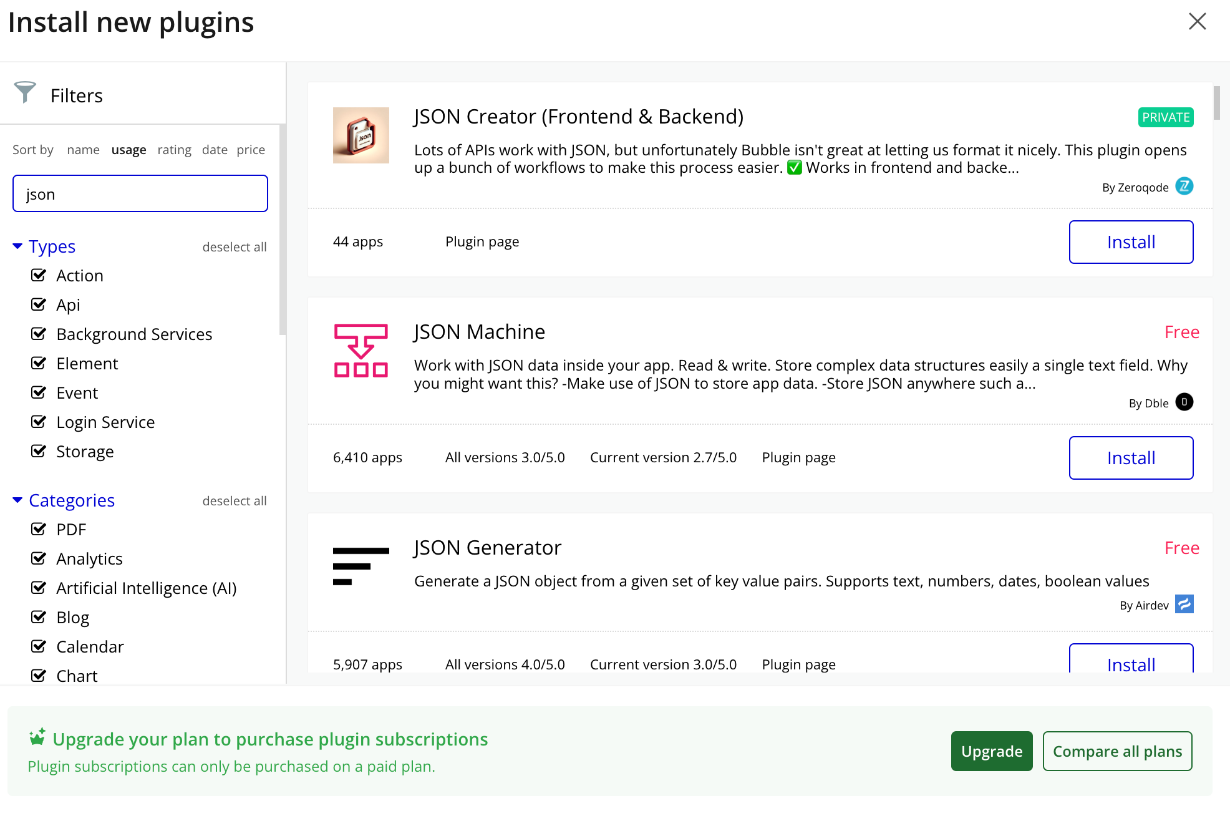Click the filters panel scrollbar
1230x816 pixels.
(283, 230)
